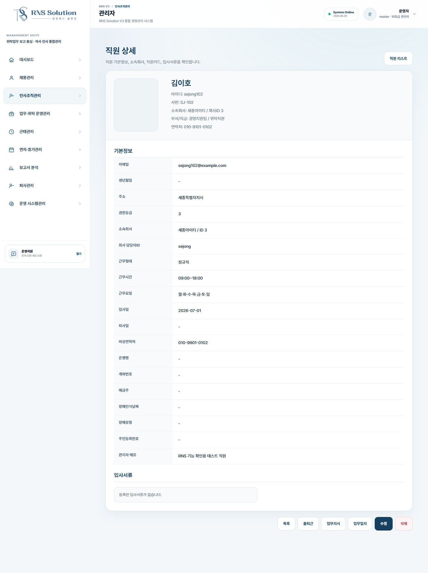Open the 대시보드 menu item
Viewport: 428px width, 573px height.
coord(45,60)
